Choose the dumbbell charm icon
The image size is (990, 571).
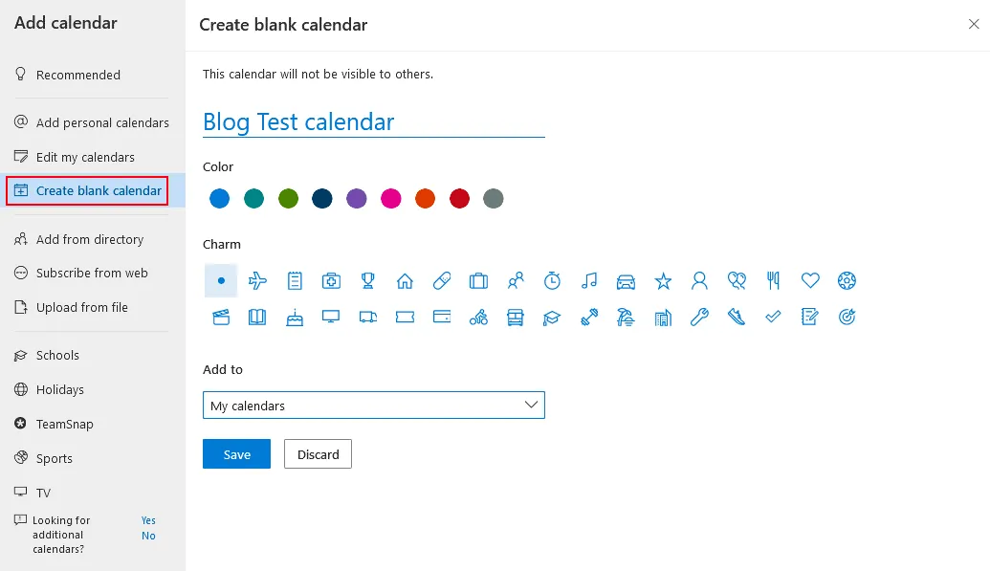pyautogui.click(x=589, y=318)
